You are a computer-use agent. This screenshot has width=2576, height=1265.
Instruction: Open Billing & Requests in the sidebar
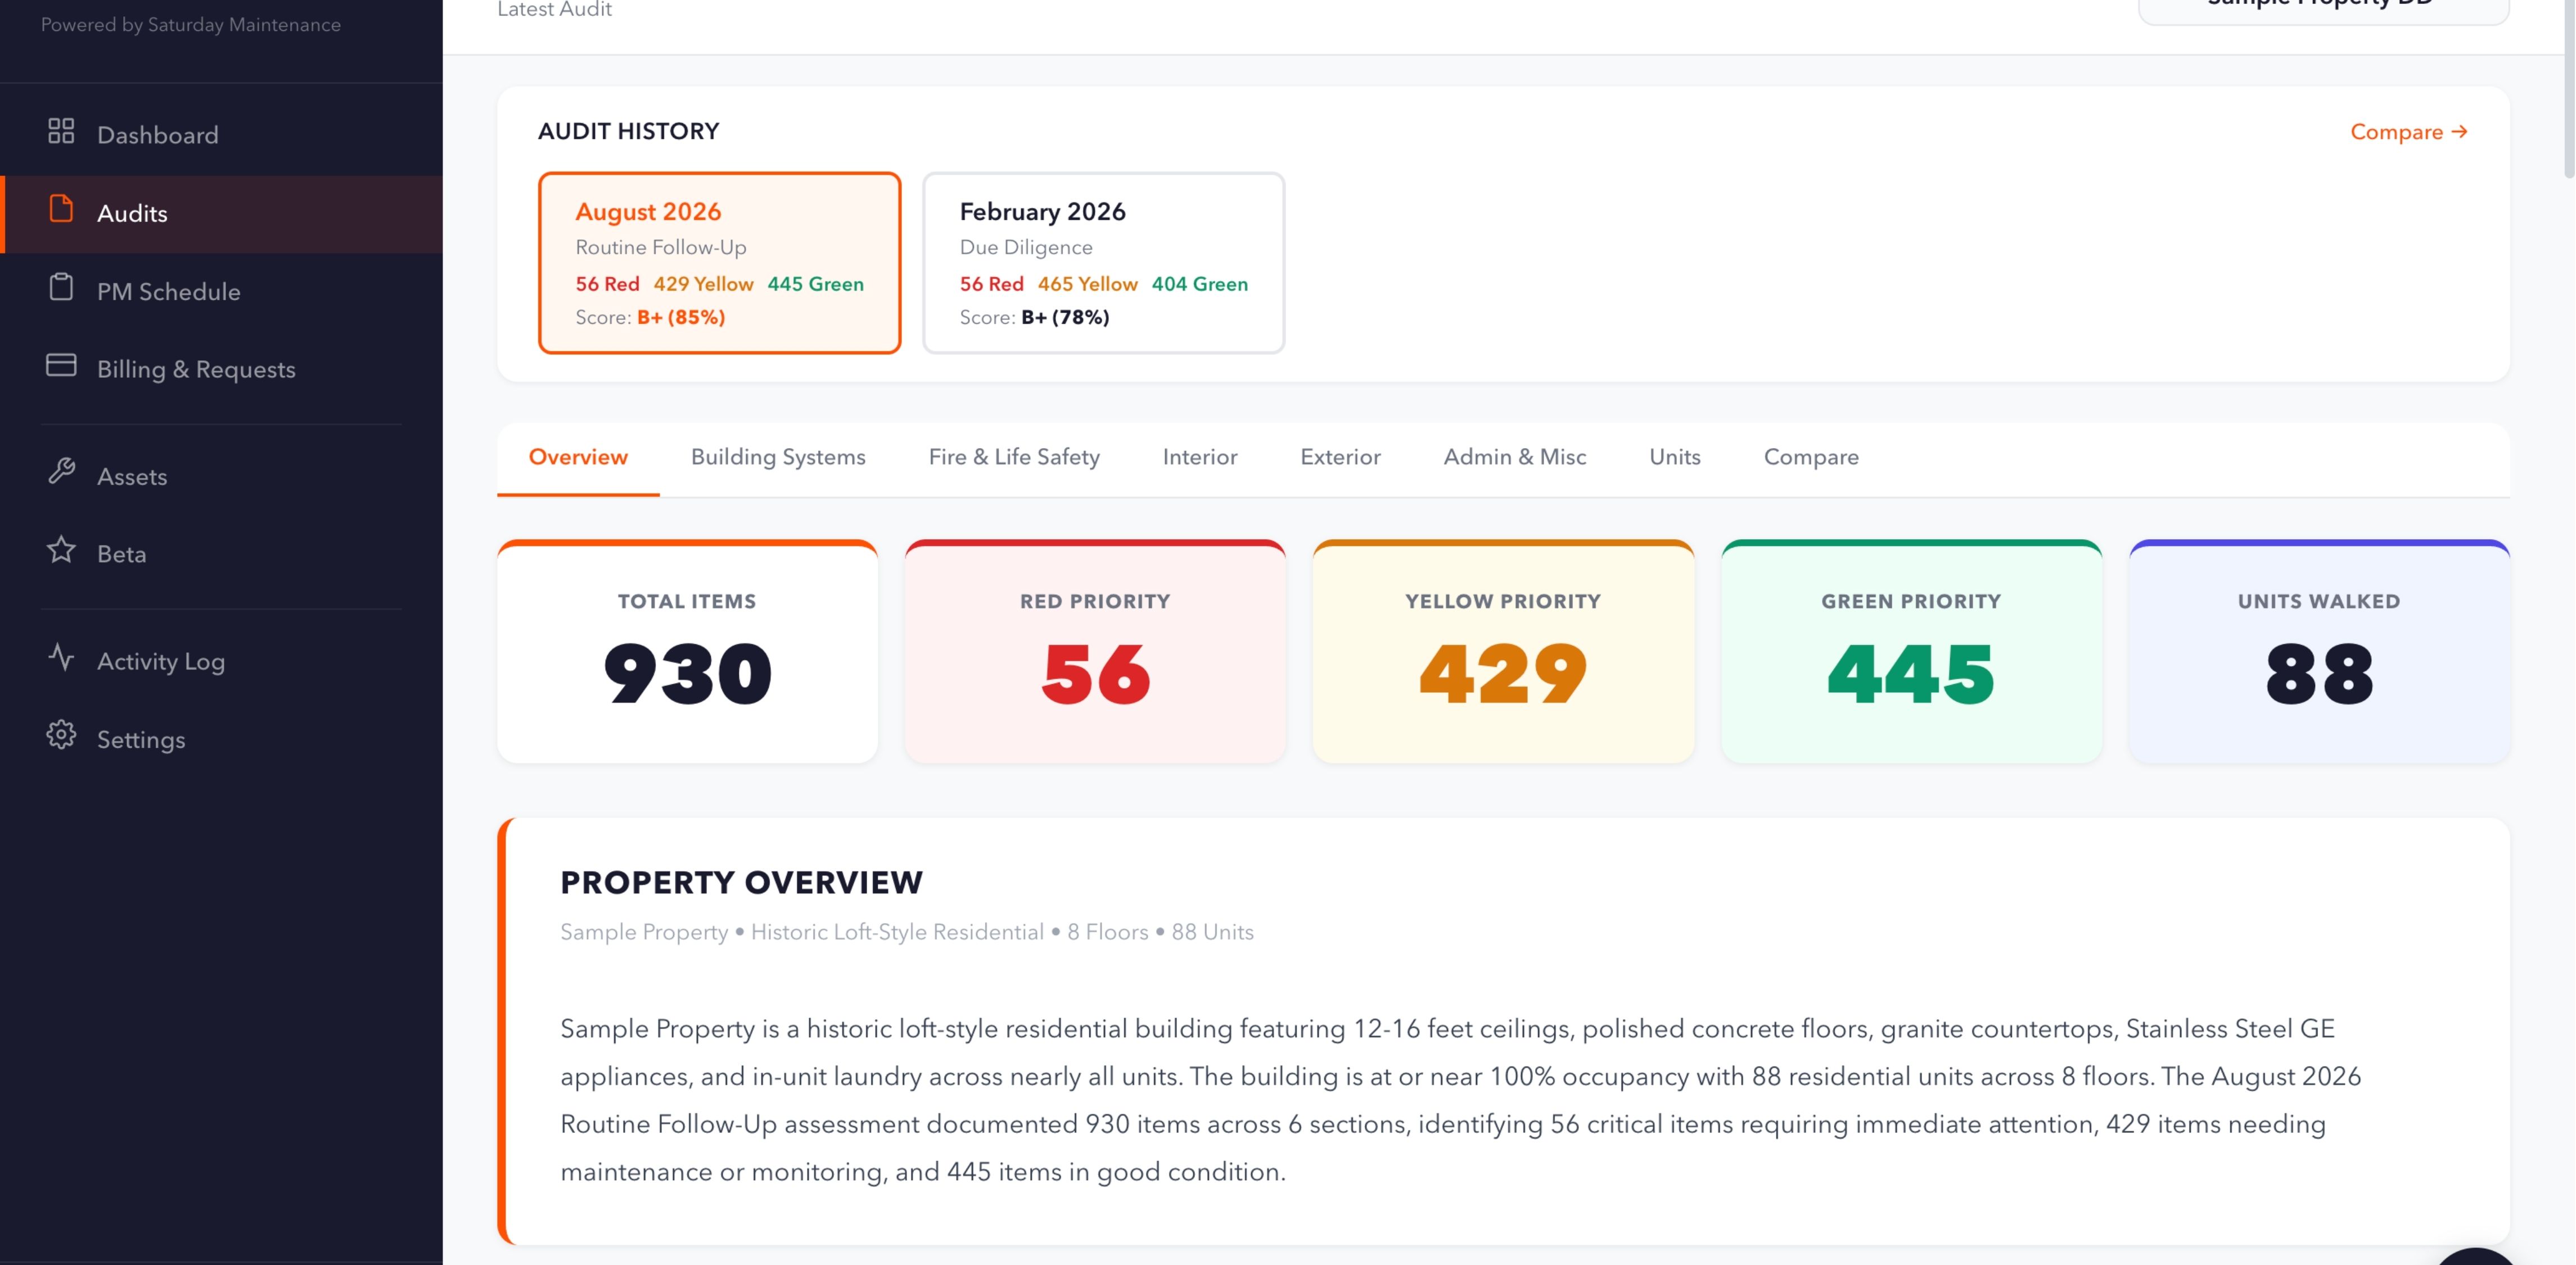pos(222,369)
